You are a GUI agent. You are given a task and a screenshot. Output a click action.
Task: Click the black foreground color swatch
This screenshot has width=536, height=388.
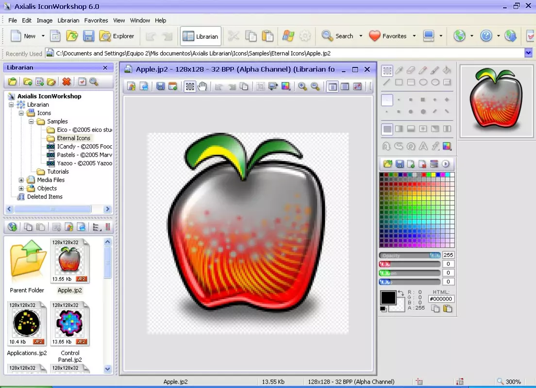pyautogui.click(x=388, y=297)
